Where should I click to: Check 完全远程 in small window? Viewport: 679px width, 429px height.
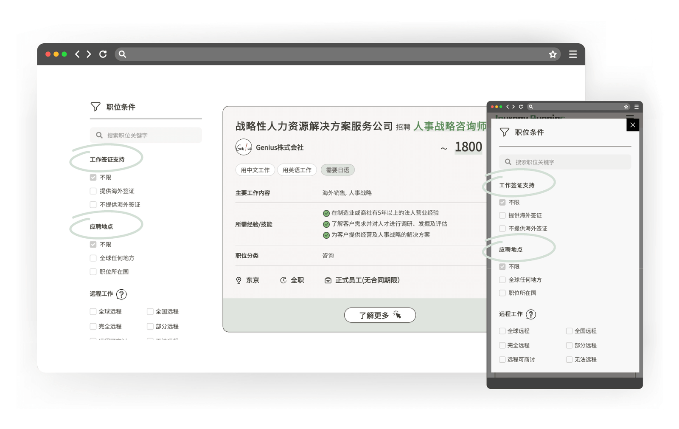502,345
